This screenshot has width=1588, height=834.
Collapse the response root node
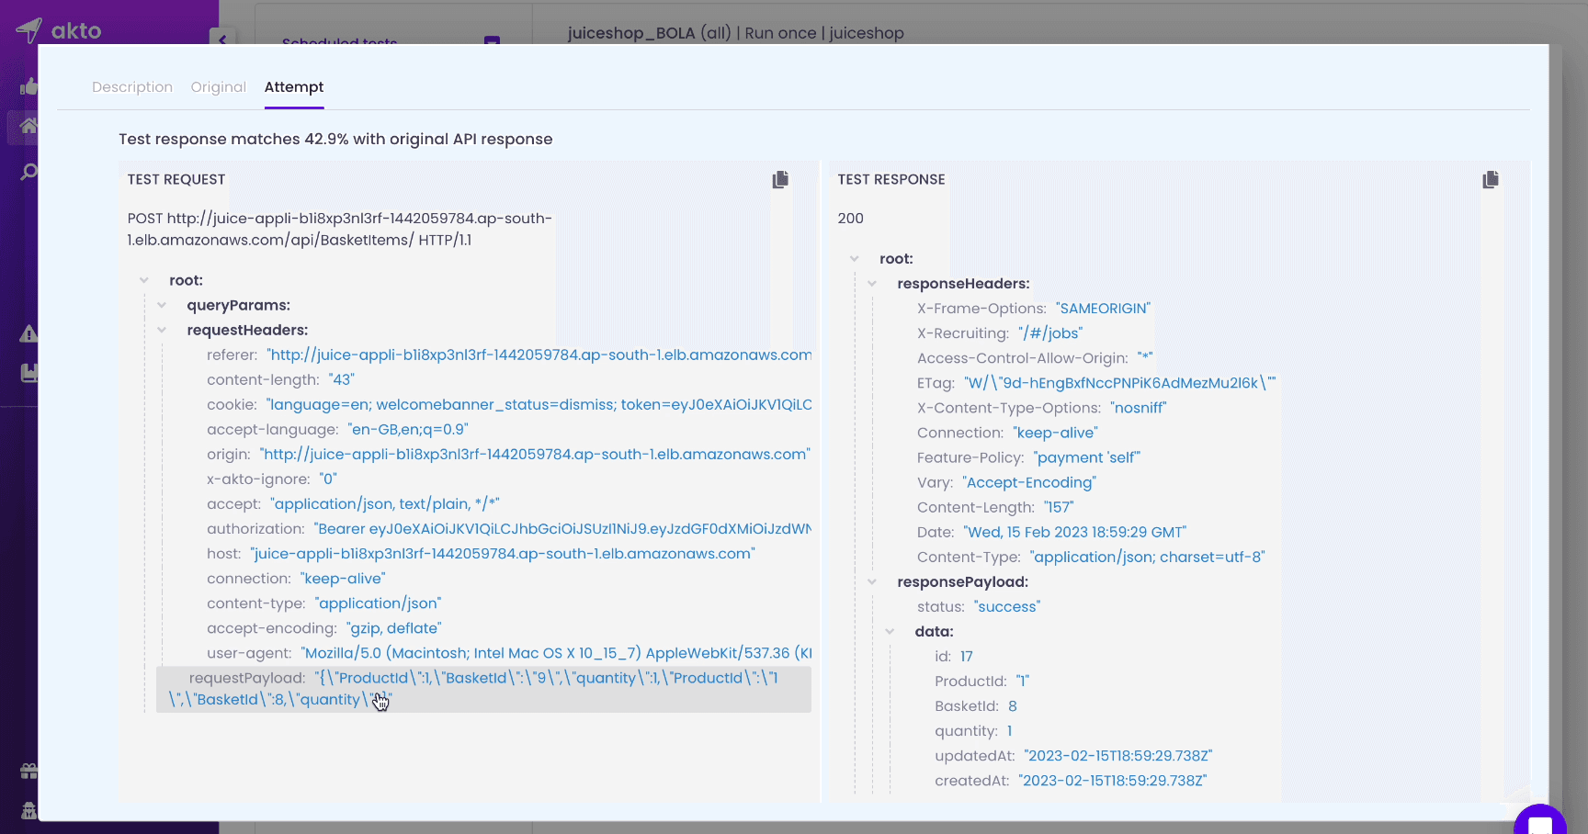(x=855, y=259)
